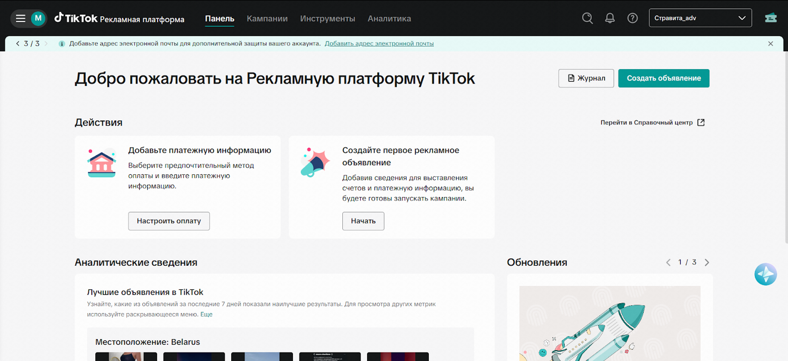Click the search magnifier icon
This screenshot has width=788, height=361.
click(x=587, y=18)
